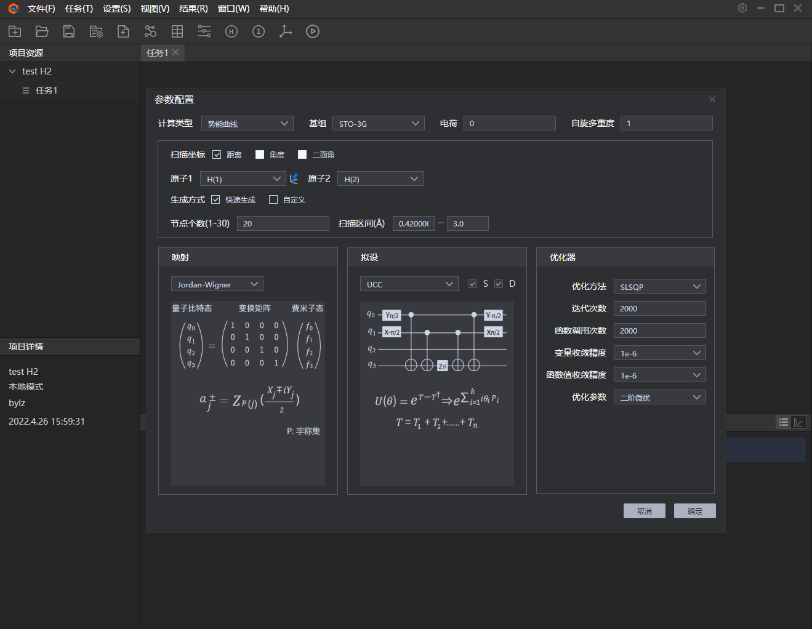
Task: Open the molecule structure icon in toolbar
Action: tap(150, 31)
